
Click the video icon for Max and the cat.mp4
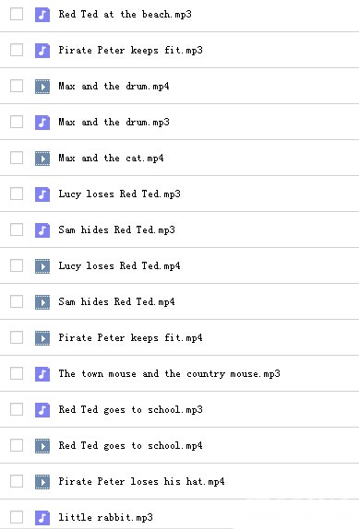point(42,159)
